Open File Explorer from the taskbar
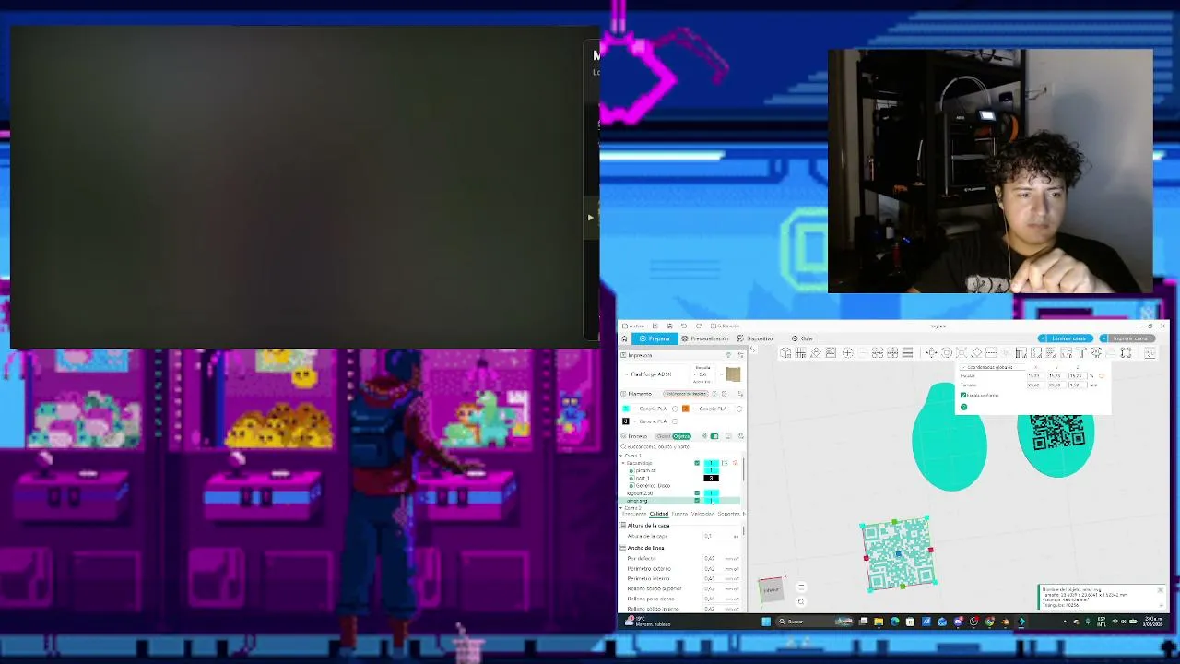 (x=879, y=622)
